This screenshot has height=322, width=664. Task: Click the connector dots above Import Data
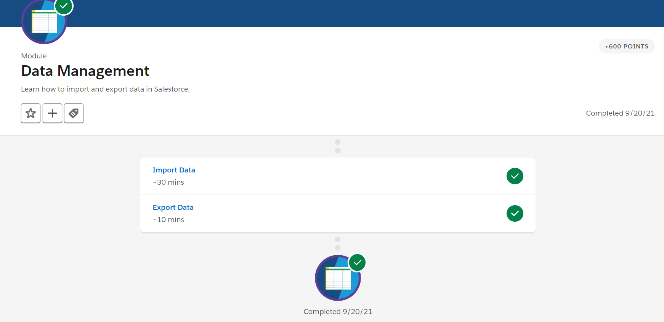(338, 146)
